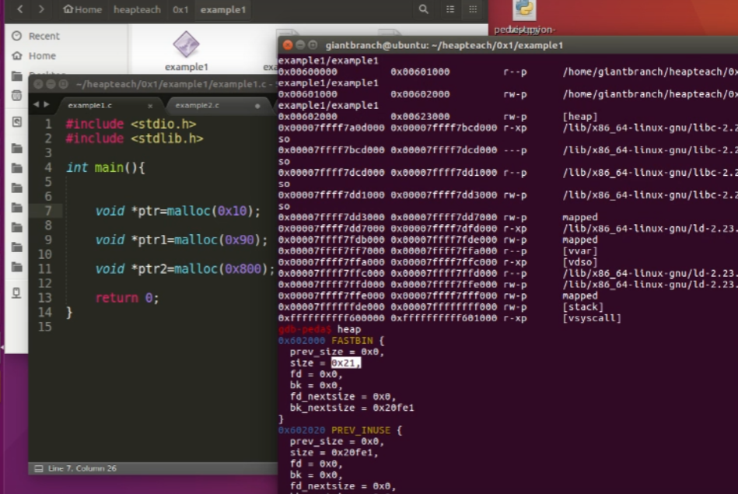This screenshot has width=738, height=494.
Task: Click the highlighted 0x21 size value
Action: click(x=345, y=363)
